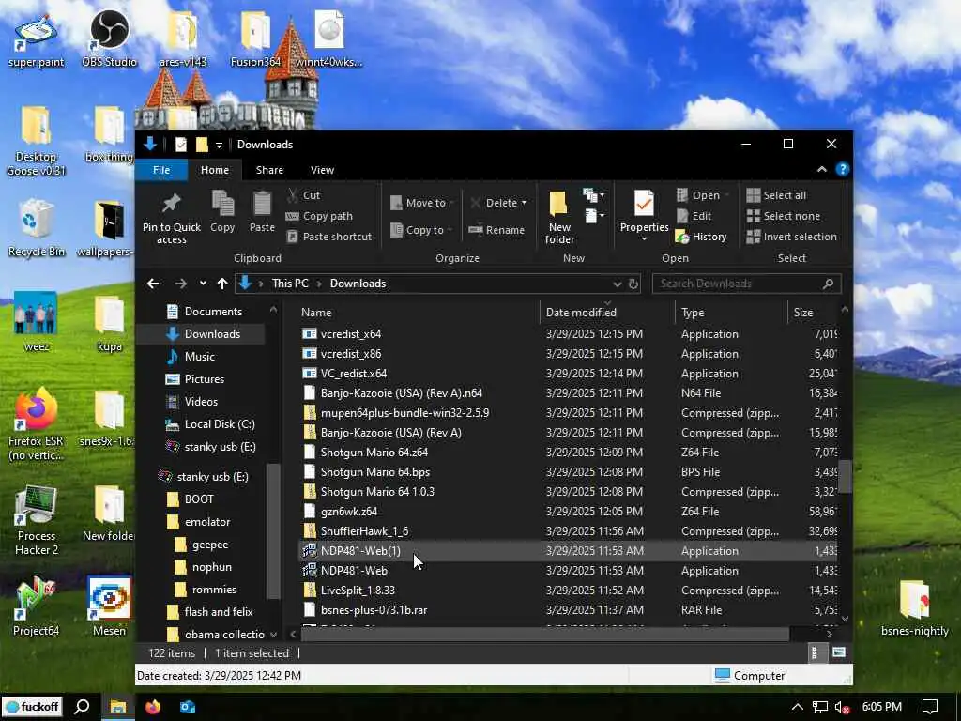
Task: Switch to the Share ribbon tab
Action: click(269, 170)
